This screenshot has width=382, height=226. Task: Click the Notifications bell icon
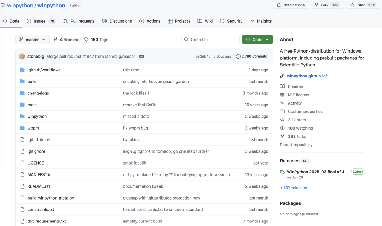click(279, 5)
